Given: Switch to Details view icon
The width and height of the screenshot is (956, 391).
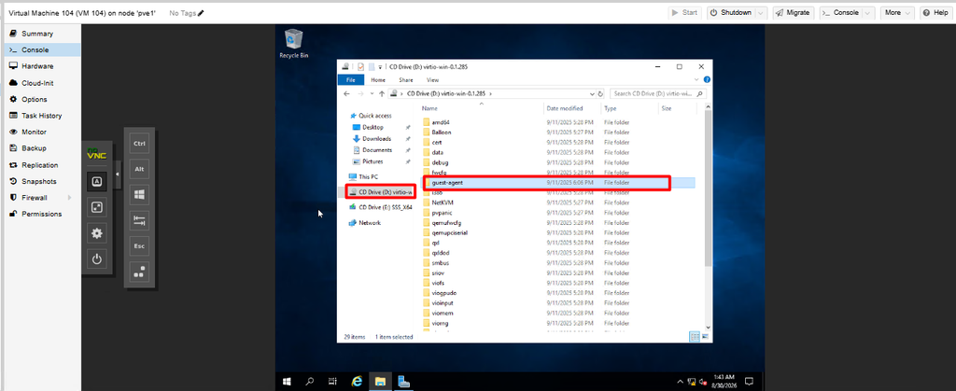Looking at the screenshot, I should 695,336.
